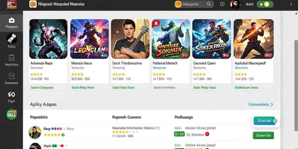
Task: Select the Rolos sidebar icon
Action: 12,38
